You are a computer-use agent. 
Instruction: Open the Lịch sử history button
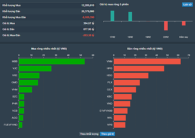point(187,5)
